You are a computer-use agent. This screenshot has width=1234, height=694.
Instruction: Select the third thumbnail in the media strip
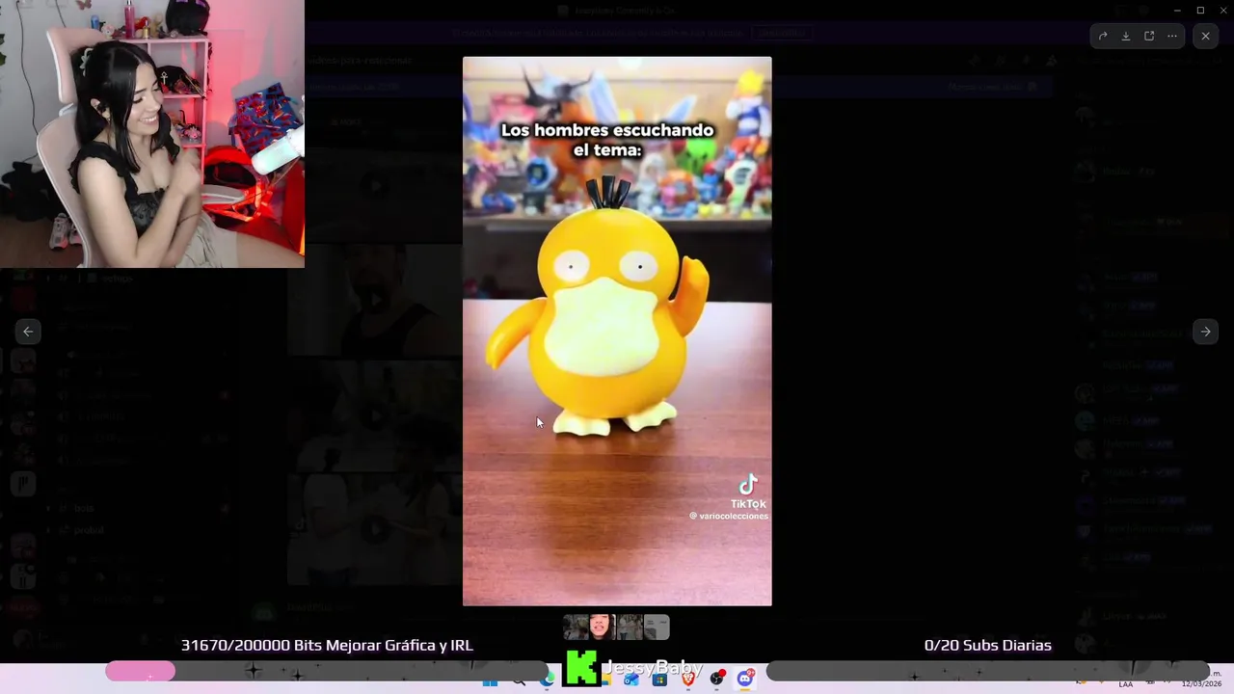pos(630,627)
